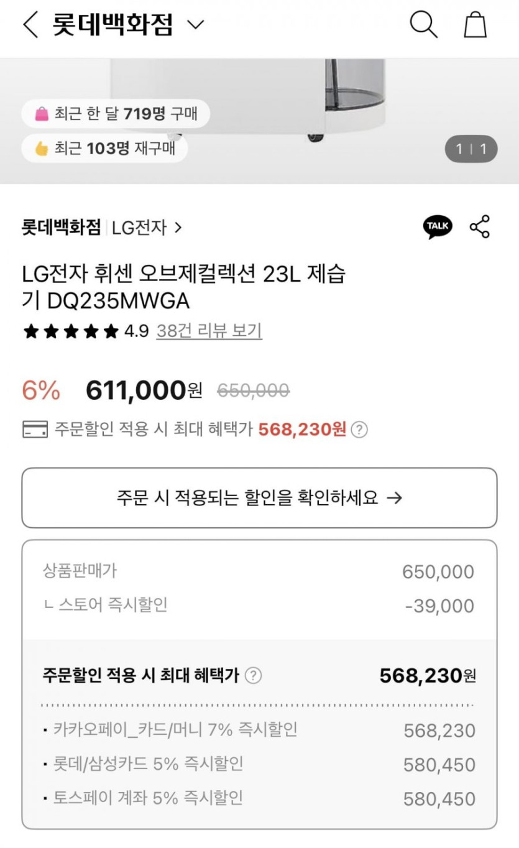Click the 1 | 1 image counter
This screenshot has height=848, width=519.
[x=471, y=149]
